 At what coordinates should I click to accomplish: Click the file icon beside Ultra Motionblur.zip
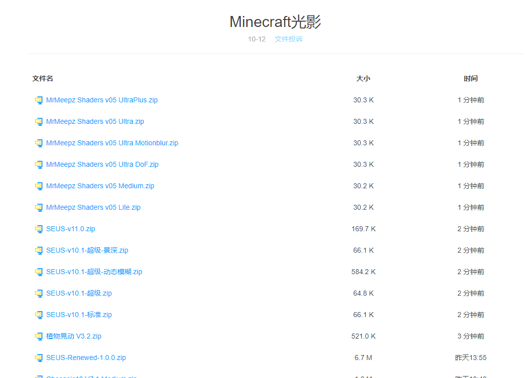(x=38, y=143)
